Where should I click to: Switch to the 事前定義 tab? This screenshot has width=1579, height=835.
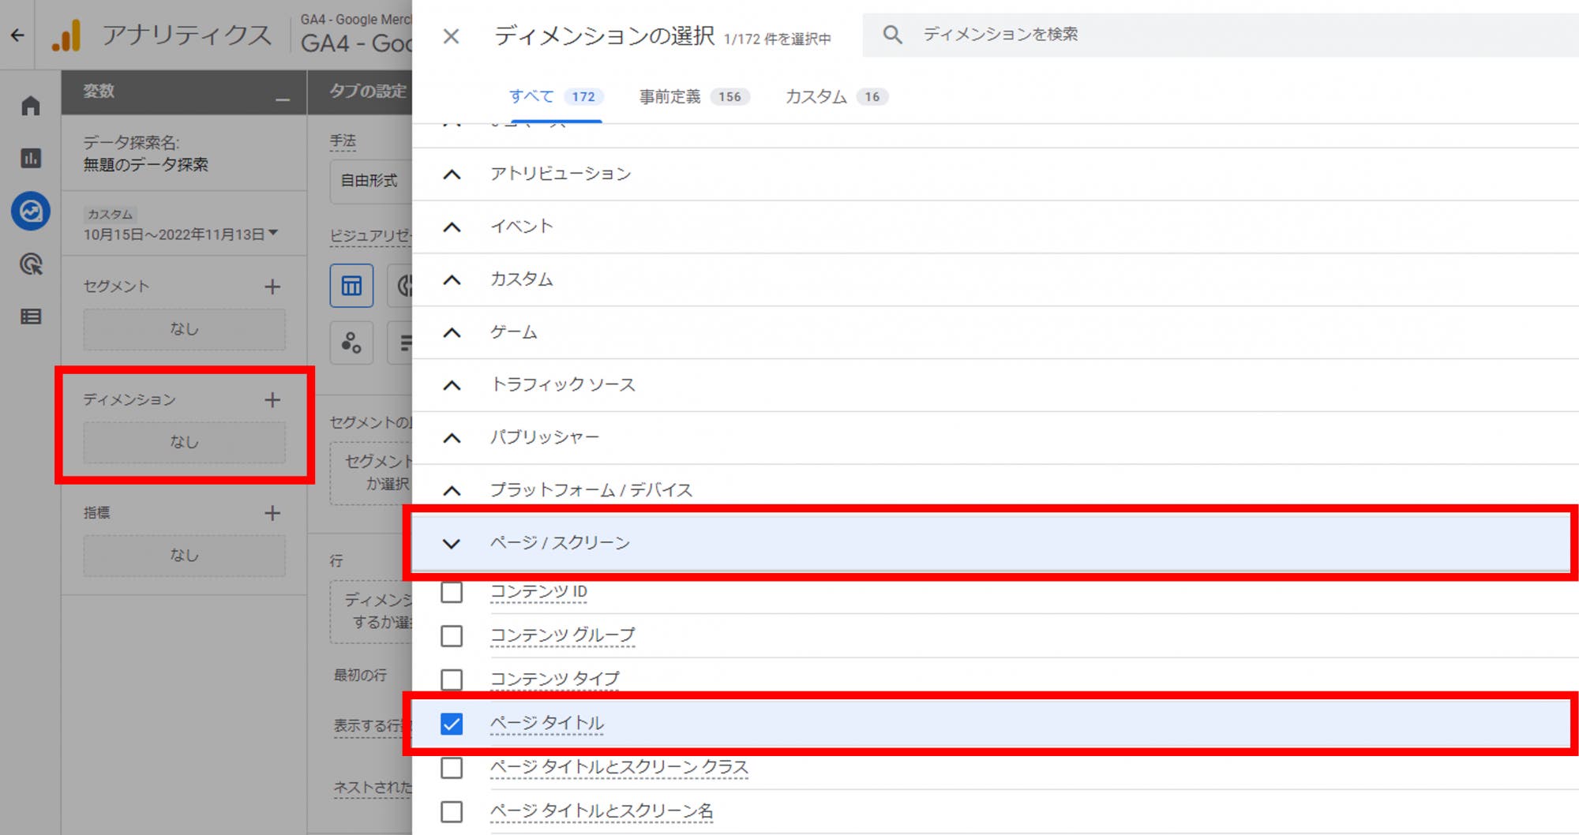point(669,96)
